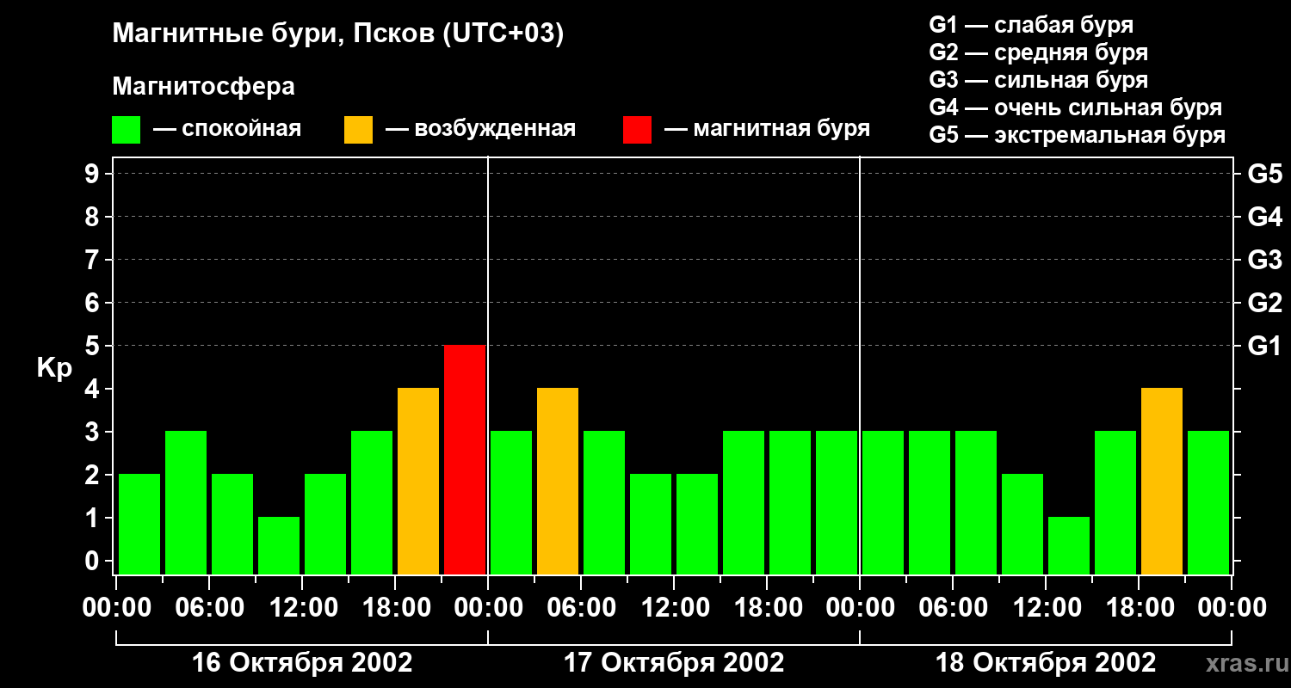The height and width of the screenshot is (688, 1291).
Task: Click the '18 Октября 2002' date label
Action: pos(1046,663)
